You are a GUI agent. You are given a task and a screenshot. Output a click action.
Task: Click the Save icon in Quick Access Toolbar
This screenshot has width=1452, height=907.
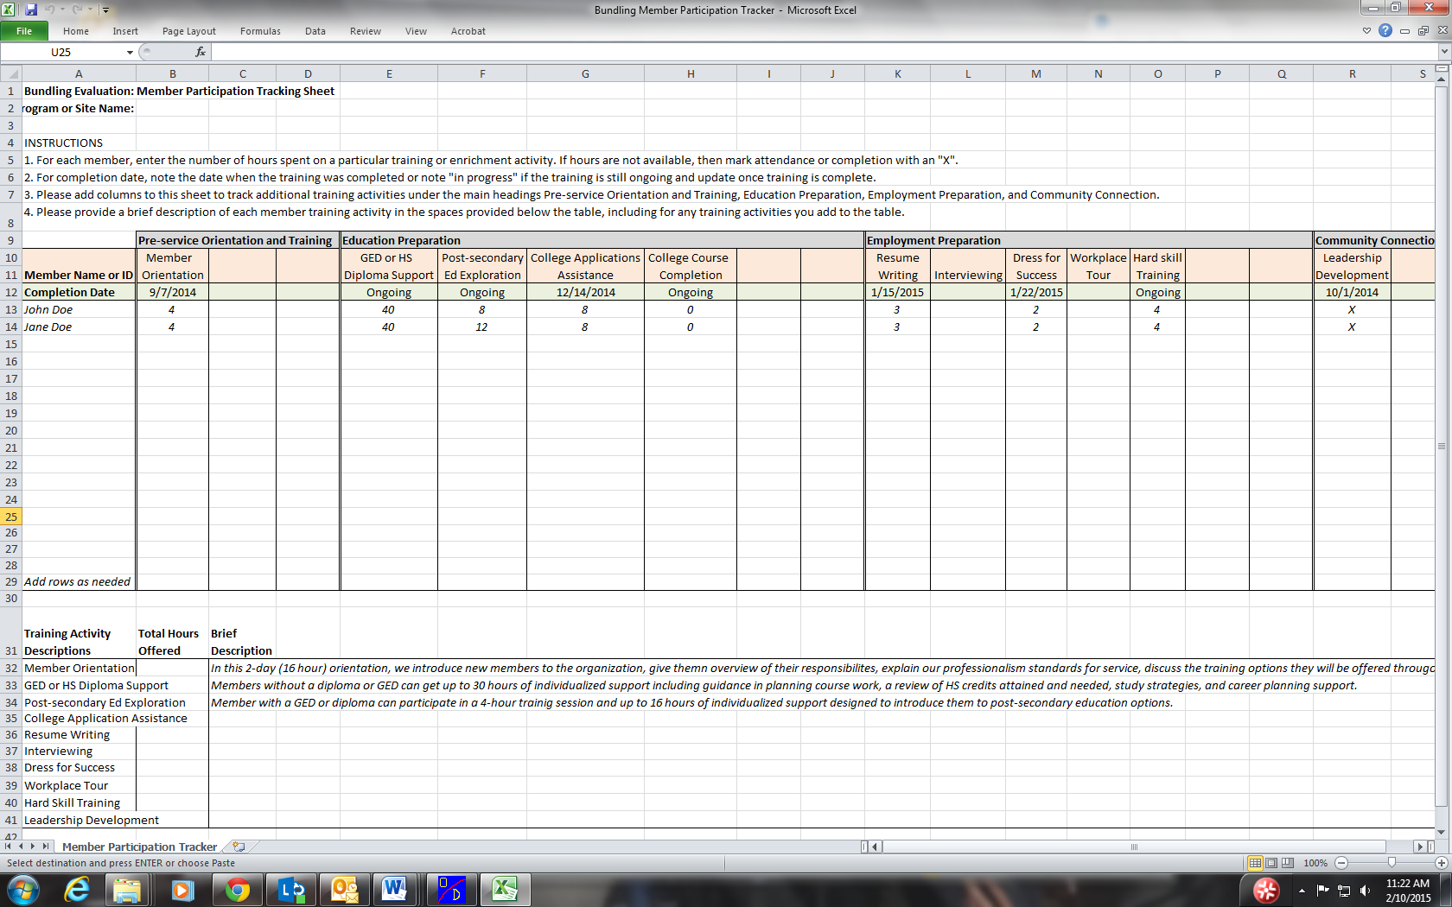(x=31, y=10)
